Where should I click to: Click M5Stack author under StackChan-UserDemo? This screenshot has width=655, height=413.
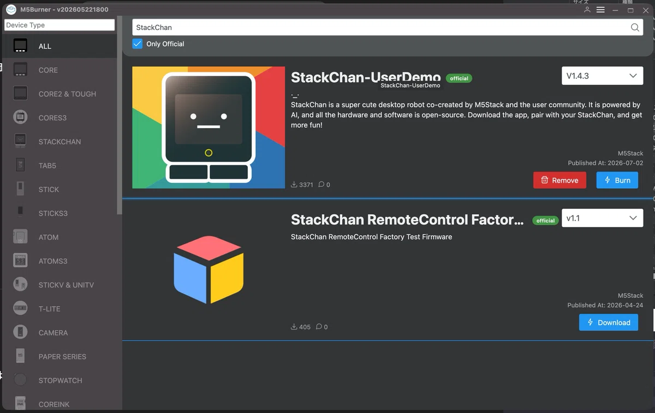(x=630, y=153)
